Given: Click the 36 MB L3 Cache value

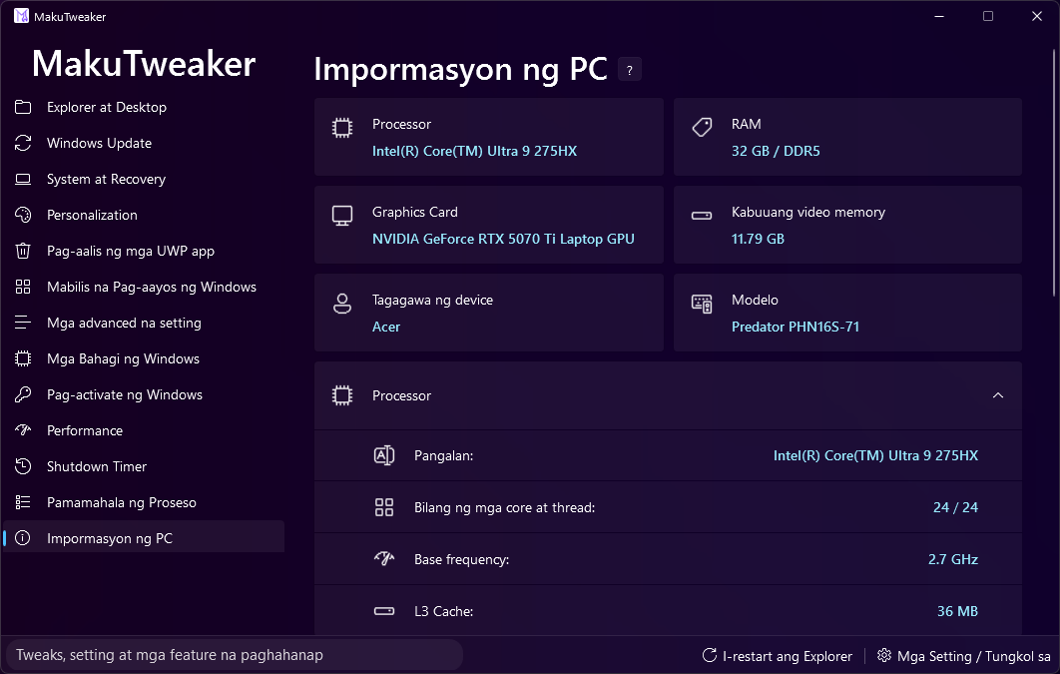Looking at the screenshot, I should tap(957, 611).
